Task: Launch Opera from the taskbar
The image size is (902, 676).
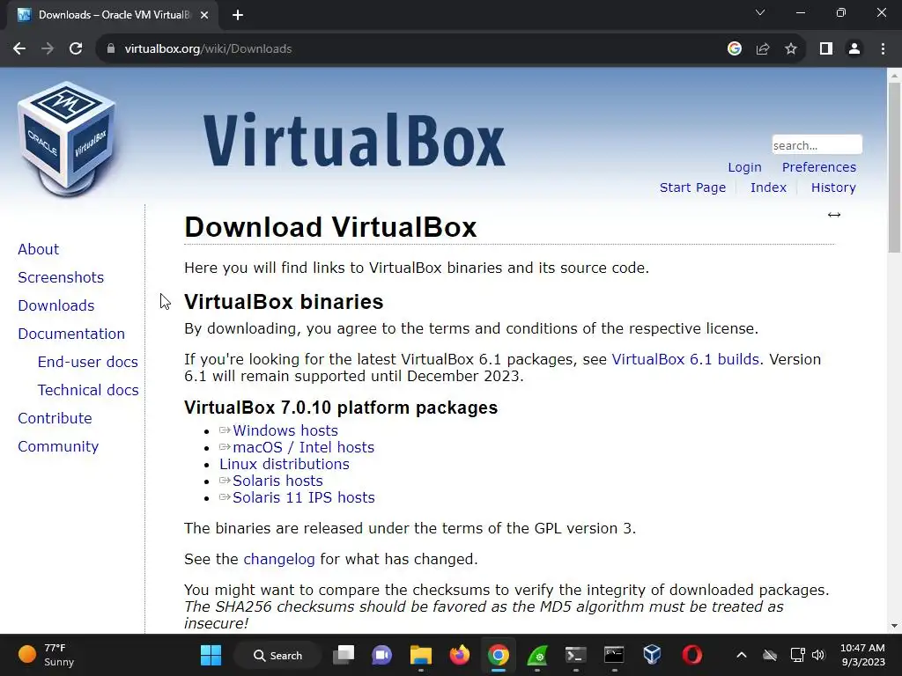Action: click(691, 655)
